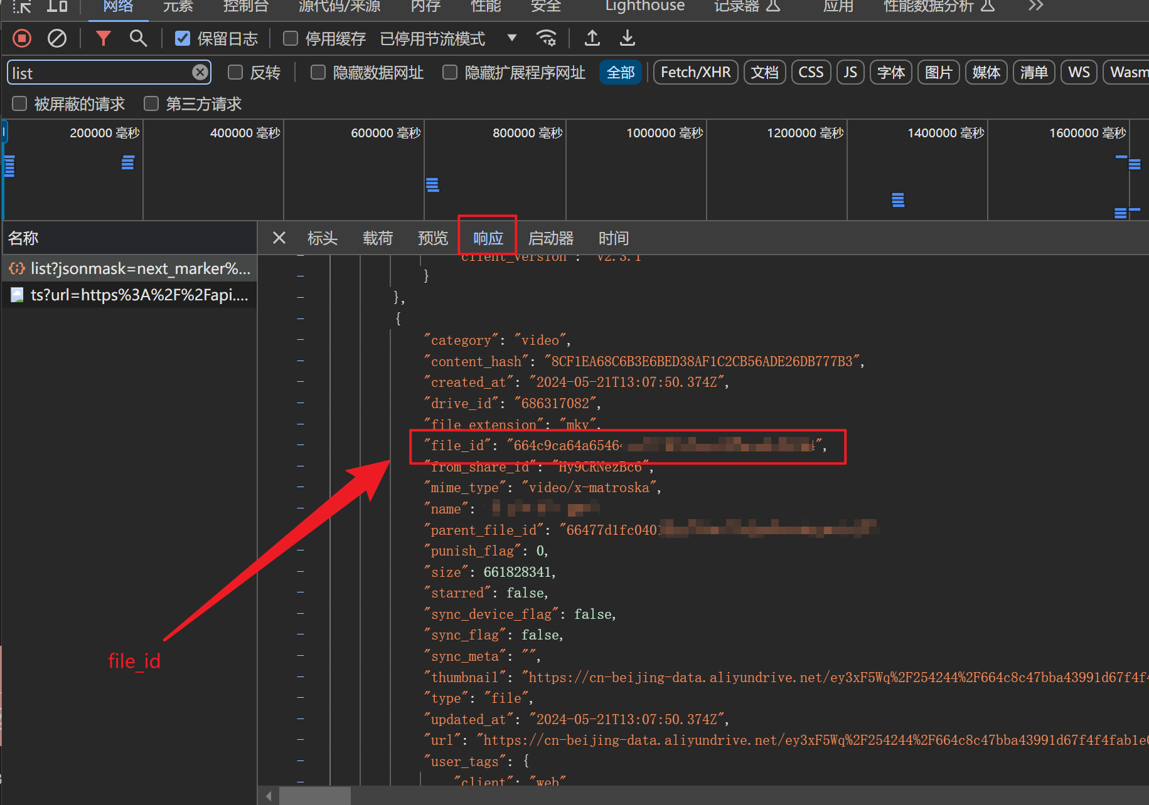Switch to 响应 details tab
Viewport: 1149px width, 805px height.
point(488,238)
